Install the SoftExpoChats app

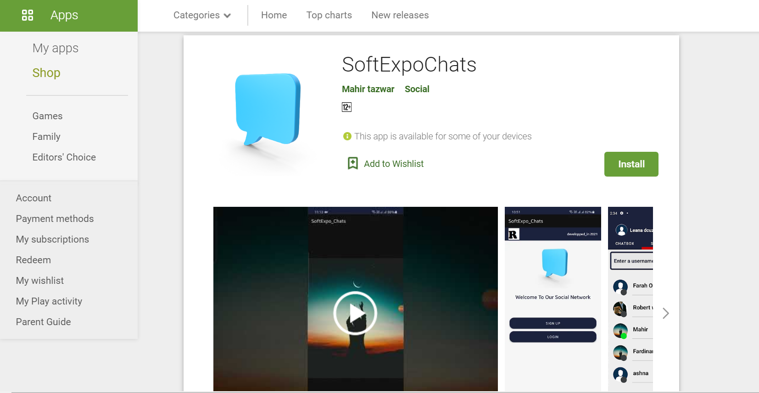pos(631,164)
